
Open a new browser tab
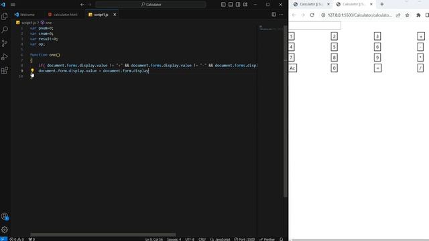(382, 4)
